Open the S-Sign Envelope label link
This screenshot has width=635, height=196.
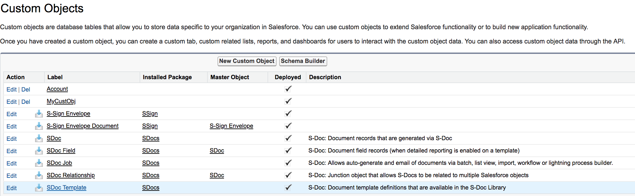[x=68, y=114]
